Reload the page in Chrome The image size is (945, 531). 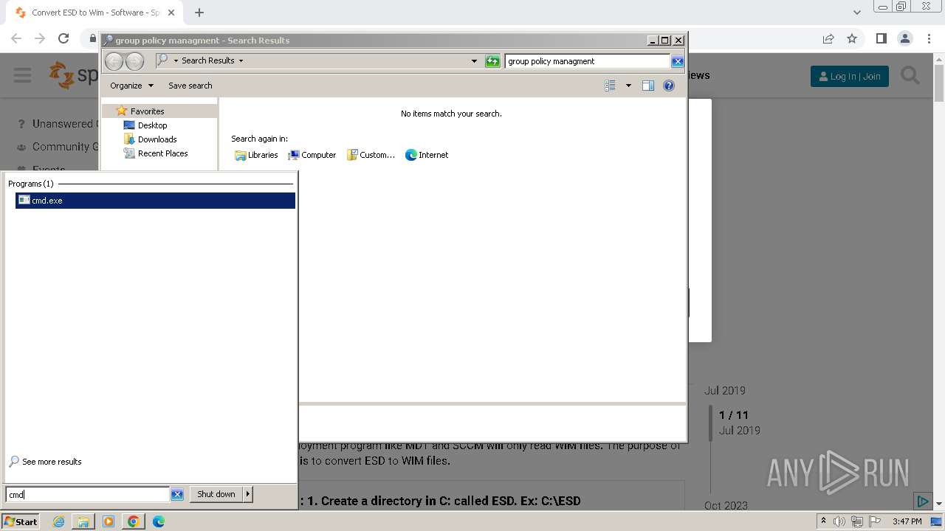pos(63,38)
